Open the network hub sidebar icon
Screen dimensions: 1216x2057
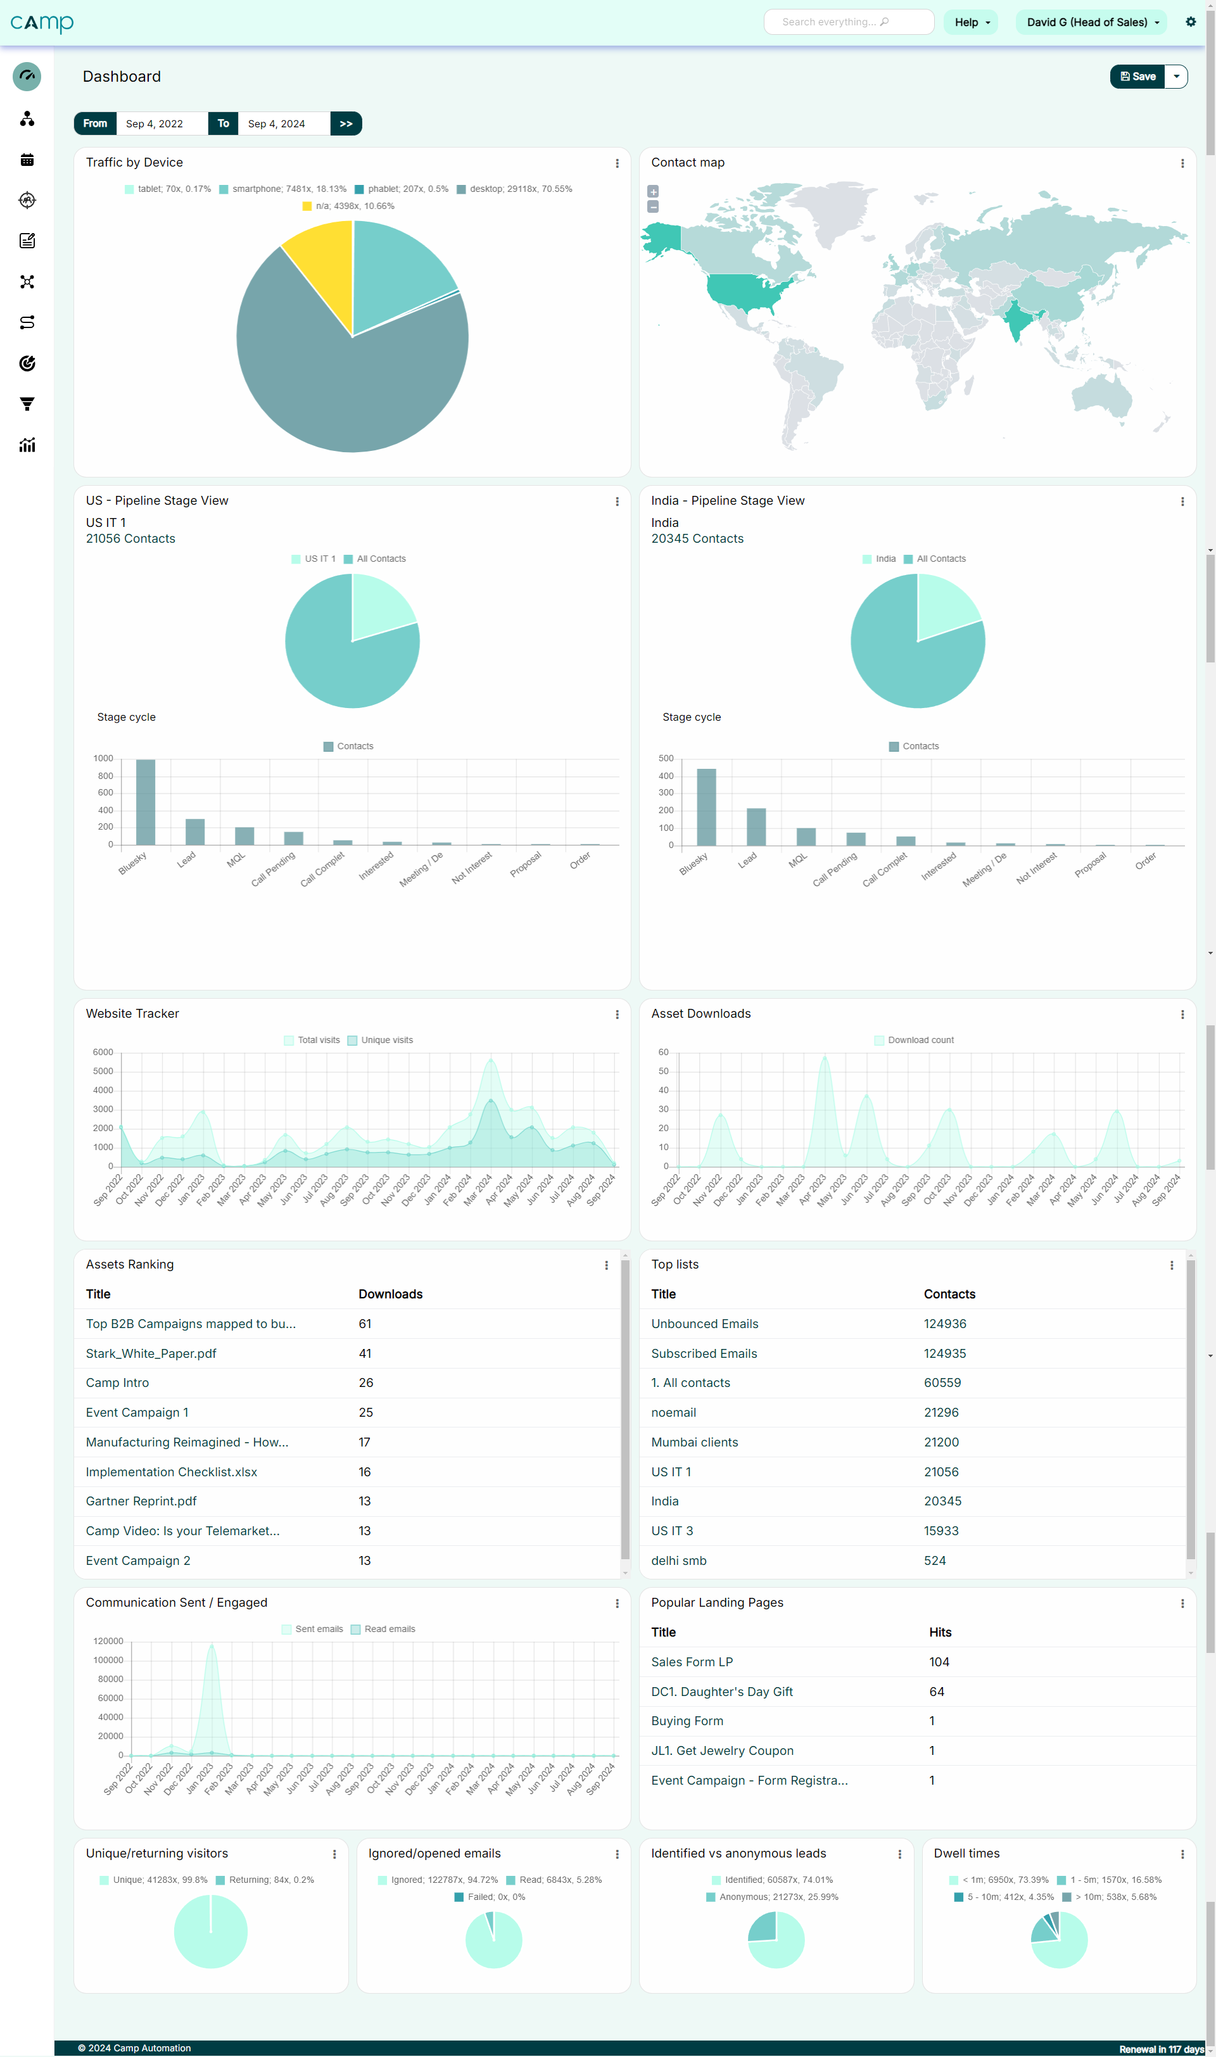[x=27, y=282]
